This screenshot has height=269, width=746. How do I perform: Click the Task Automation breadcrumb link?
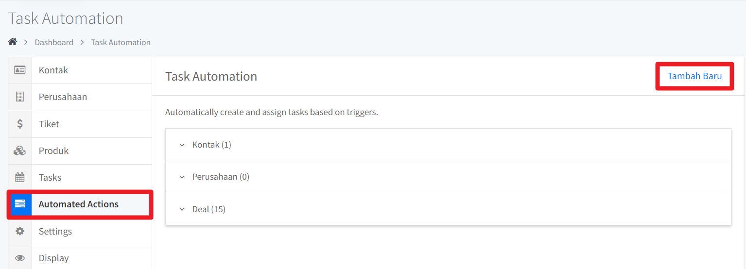click(121, 42)
